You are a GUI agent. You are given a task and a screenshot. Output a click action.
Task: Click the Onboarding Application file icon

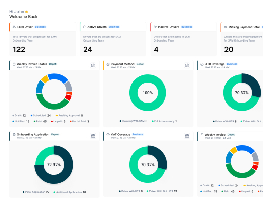point(14,135)
